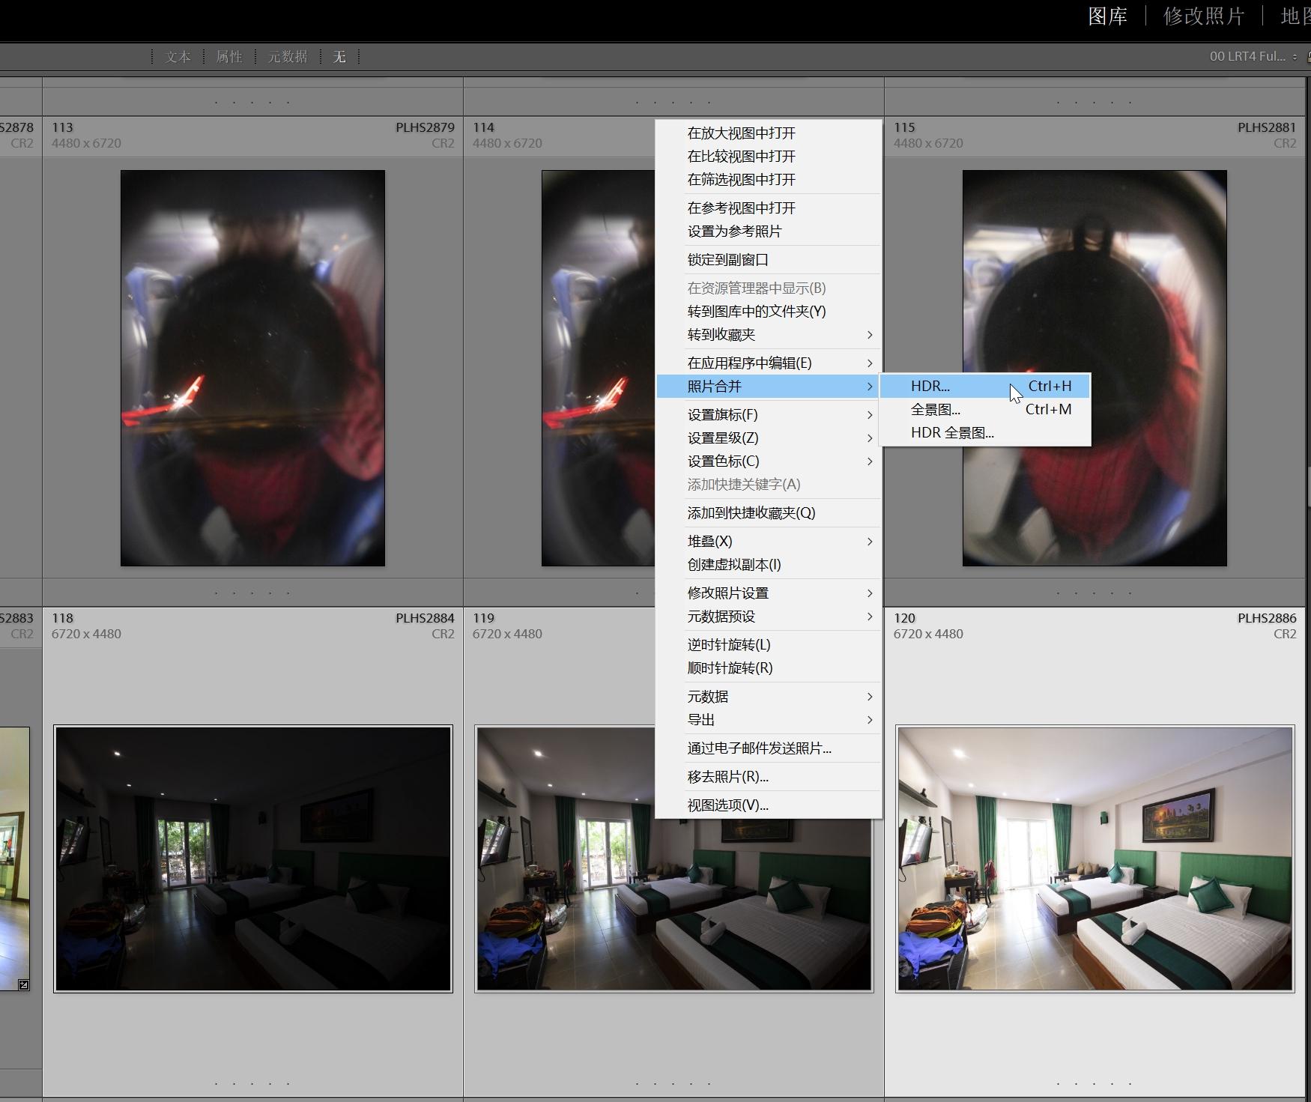
Task: Expand 转到收藏夹 submenu
Action: pos(769,334)
